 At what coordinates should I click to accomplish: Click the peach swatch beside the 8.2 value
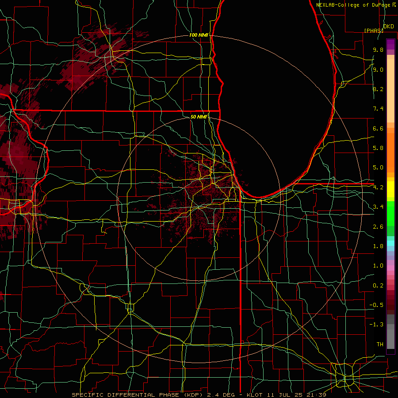pyautogui.click(x=390, y=91)
